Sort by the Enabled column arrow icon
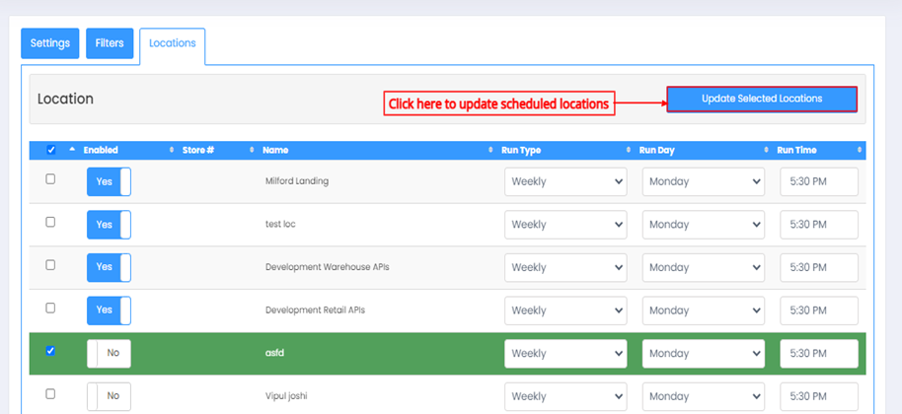The width and height of the screenshot is (902, 414). [172, 150]
